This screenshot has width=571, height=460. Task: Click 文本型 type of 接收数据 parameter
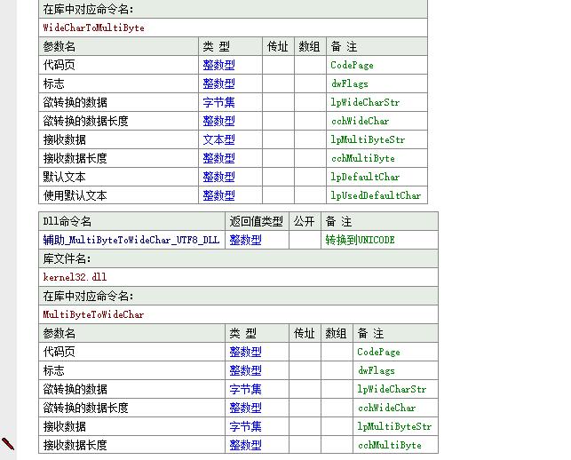[218, 139]
